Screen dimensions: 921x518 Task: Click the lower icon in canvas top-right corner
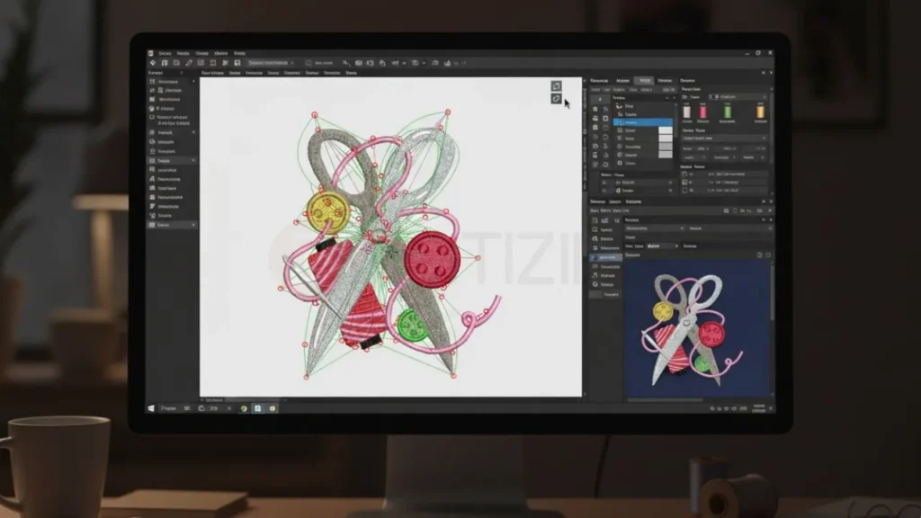coord(556,98)
